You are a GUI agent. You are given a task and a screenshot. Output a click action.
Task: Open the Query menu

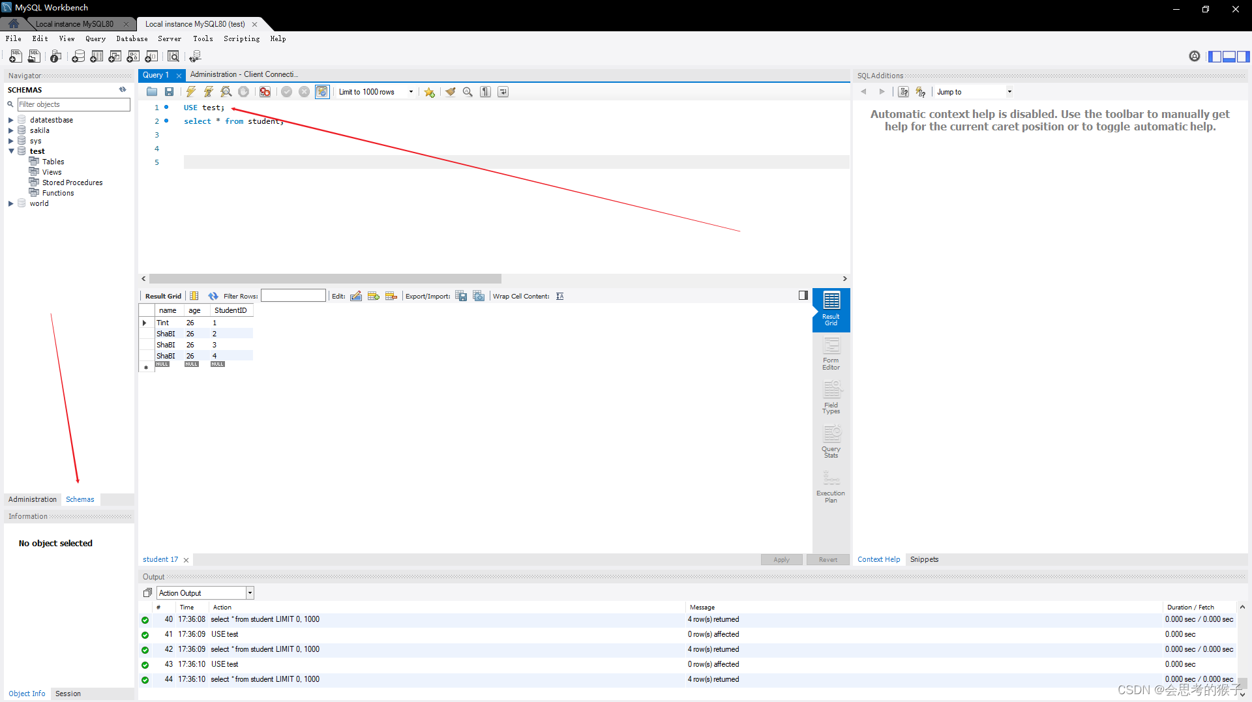pyautogui.click(x=95, y=38)
